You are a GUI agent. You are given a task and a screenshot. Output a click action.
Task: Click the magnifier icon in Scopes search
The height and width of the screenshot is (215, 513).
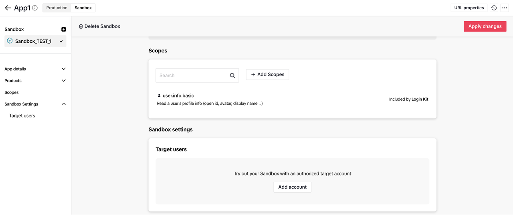232,76
